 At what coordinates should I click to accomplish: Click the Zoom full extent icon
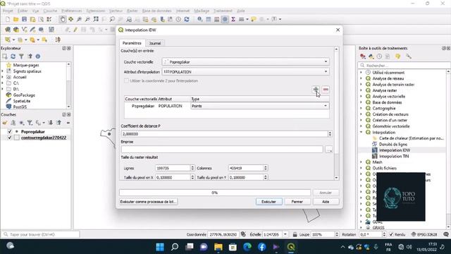point(96,19)
